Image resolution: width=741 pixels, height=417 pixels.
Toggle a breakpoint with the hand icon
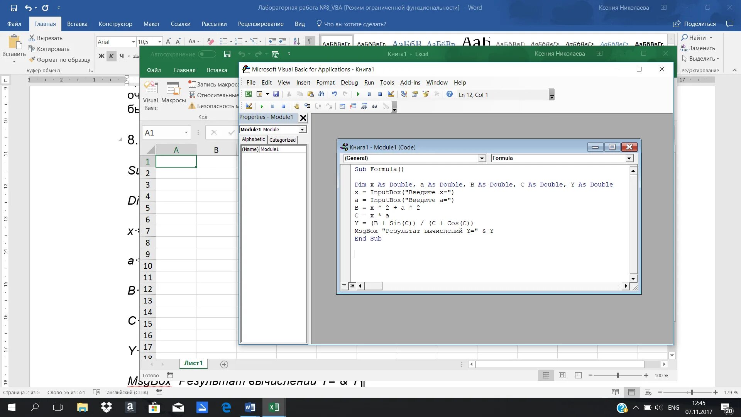point(296,106)
